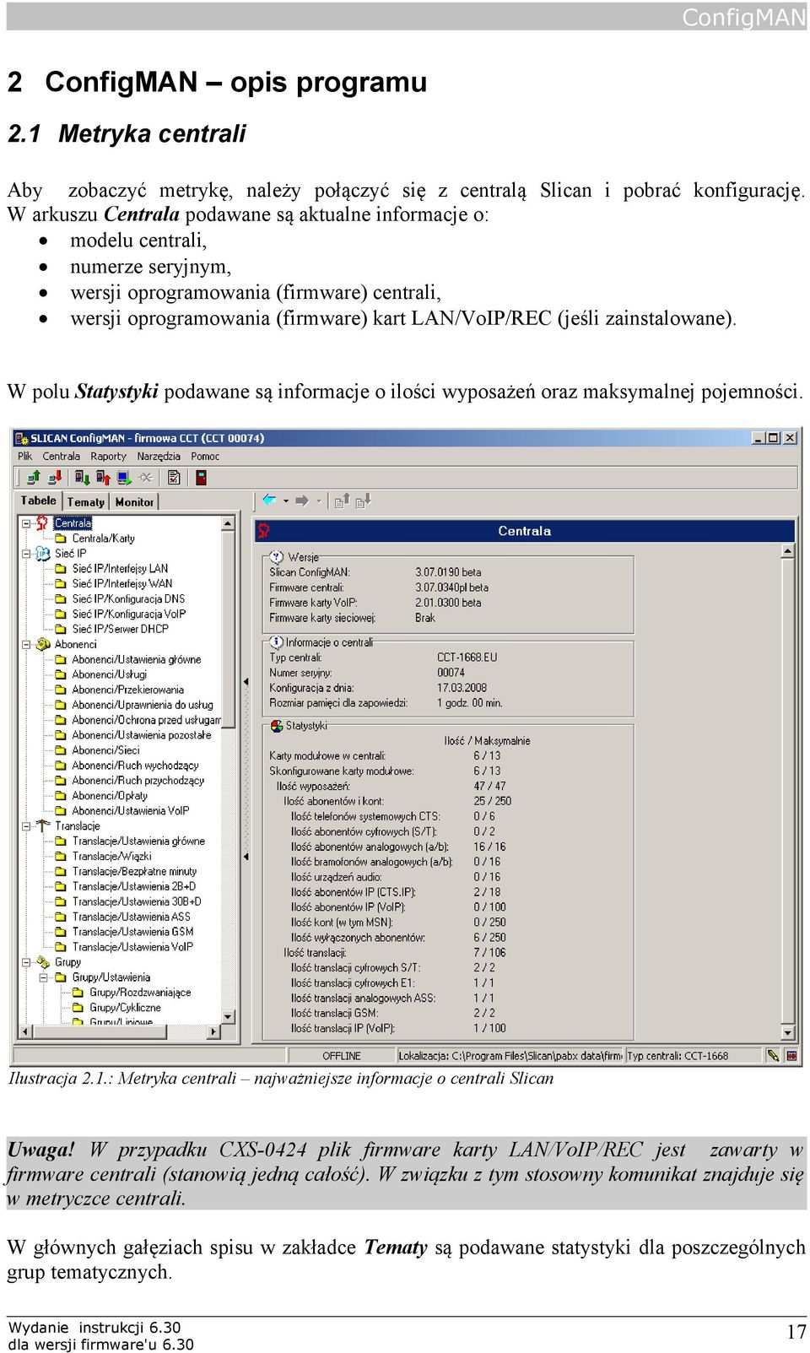Click the Translacje icon in tree
The height and width of the screenshot is (1353, 810).
(43, 825)
